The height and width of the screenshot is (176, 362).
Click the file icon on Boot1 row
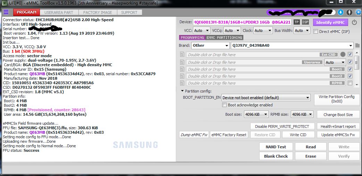[182, 69]
